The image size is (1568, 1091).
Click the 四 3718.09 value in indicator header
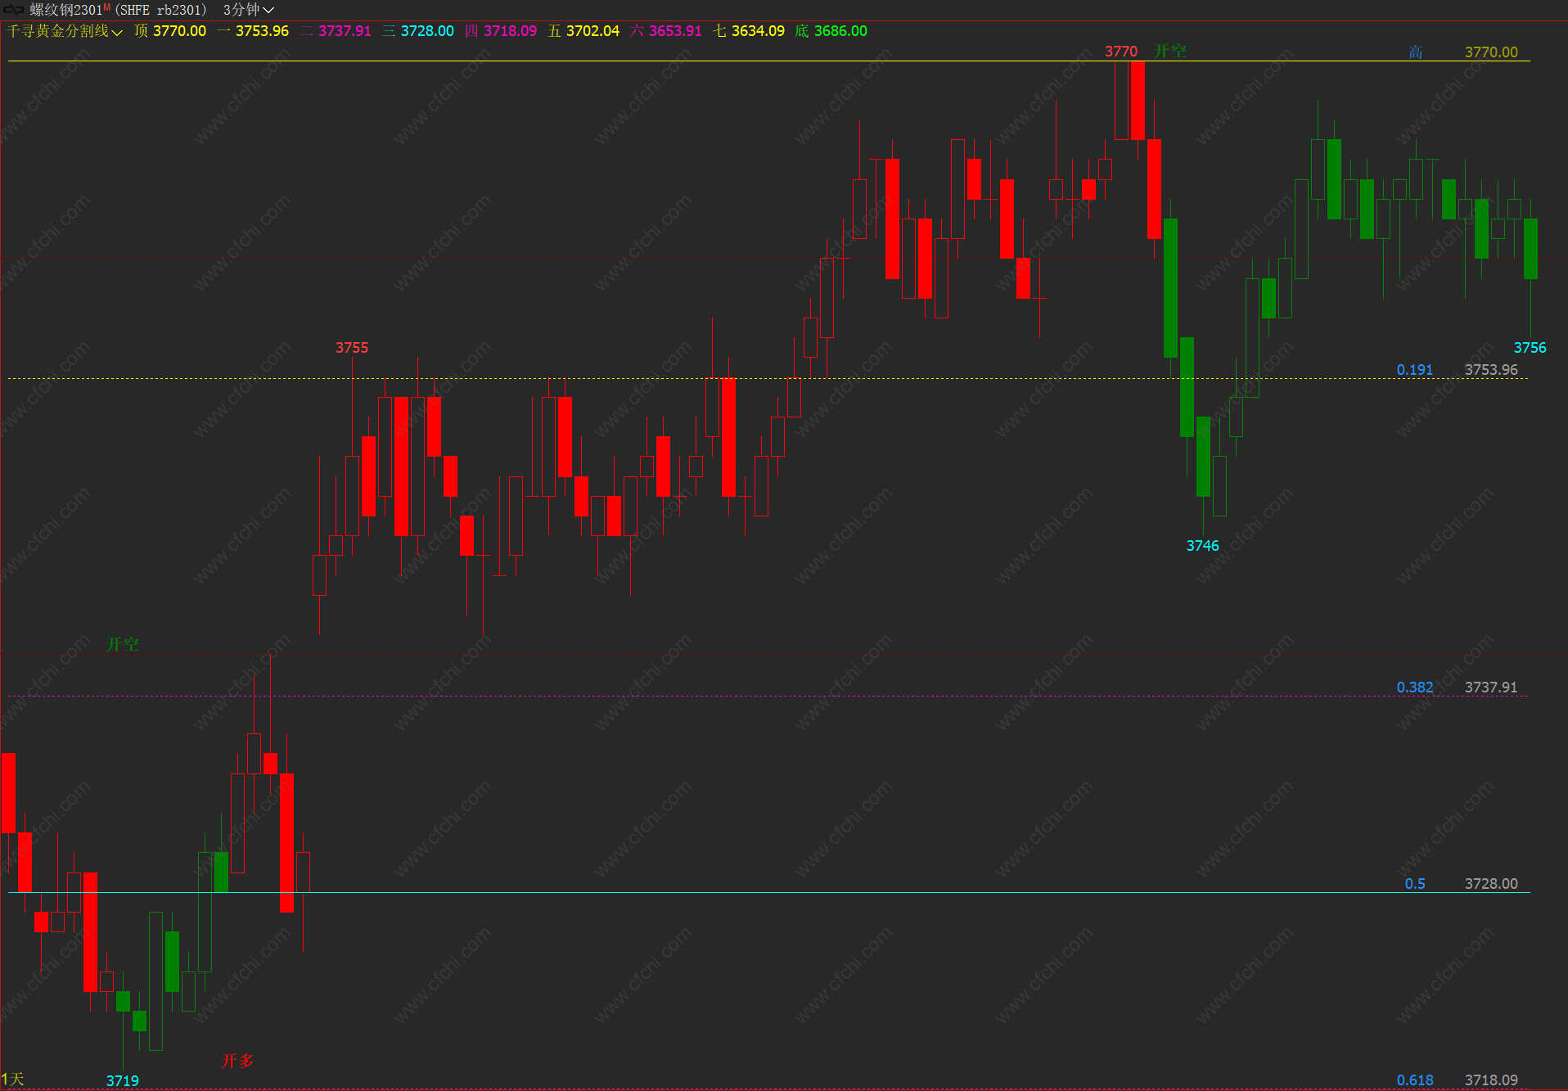pos(501,31)
